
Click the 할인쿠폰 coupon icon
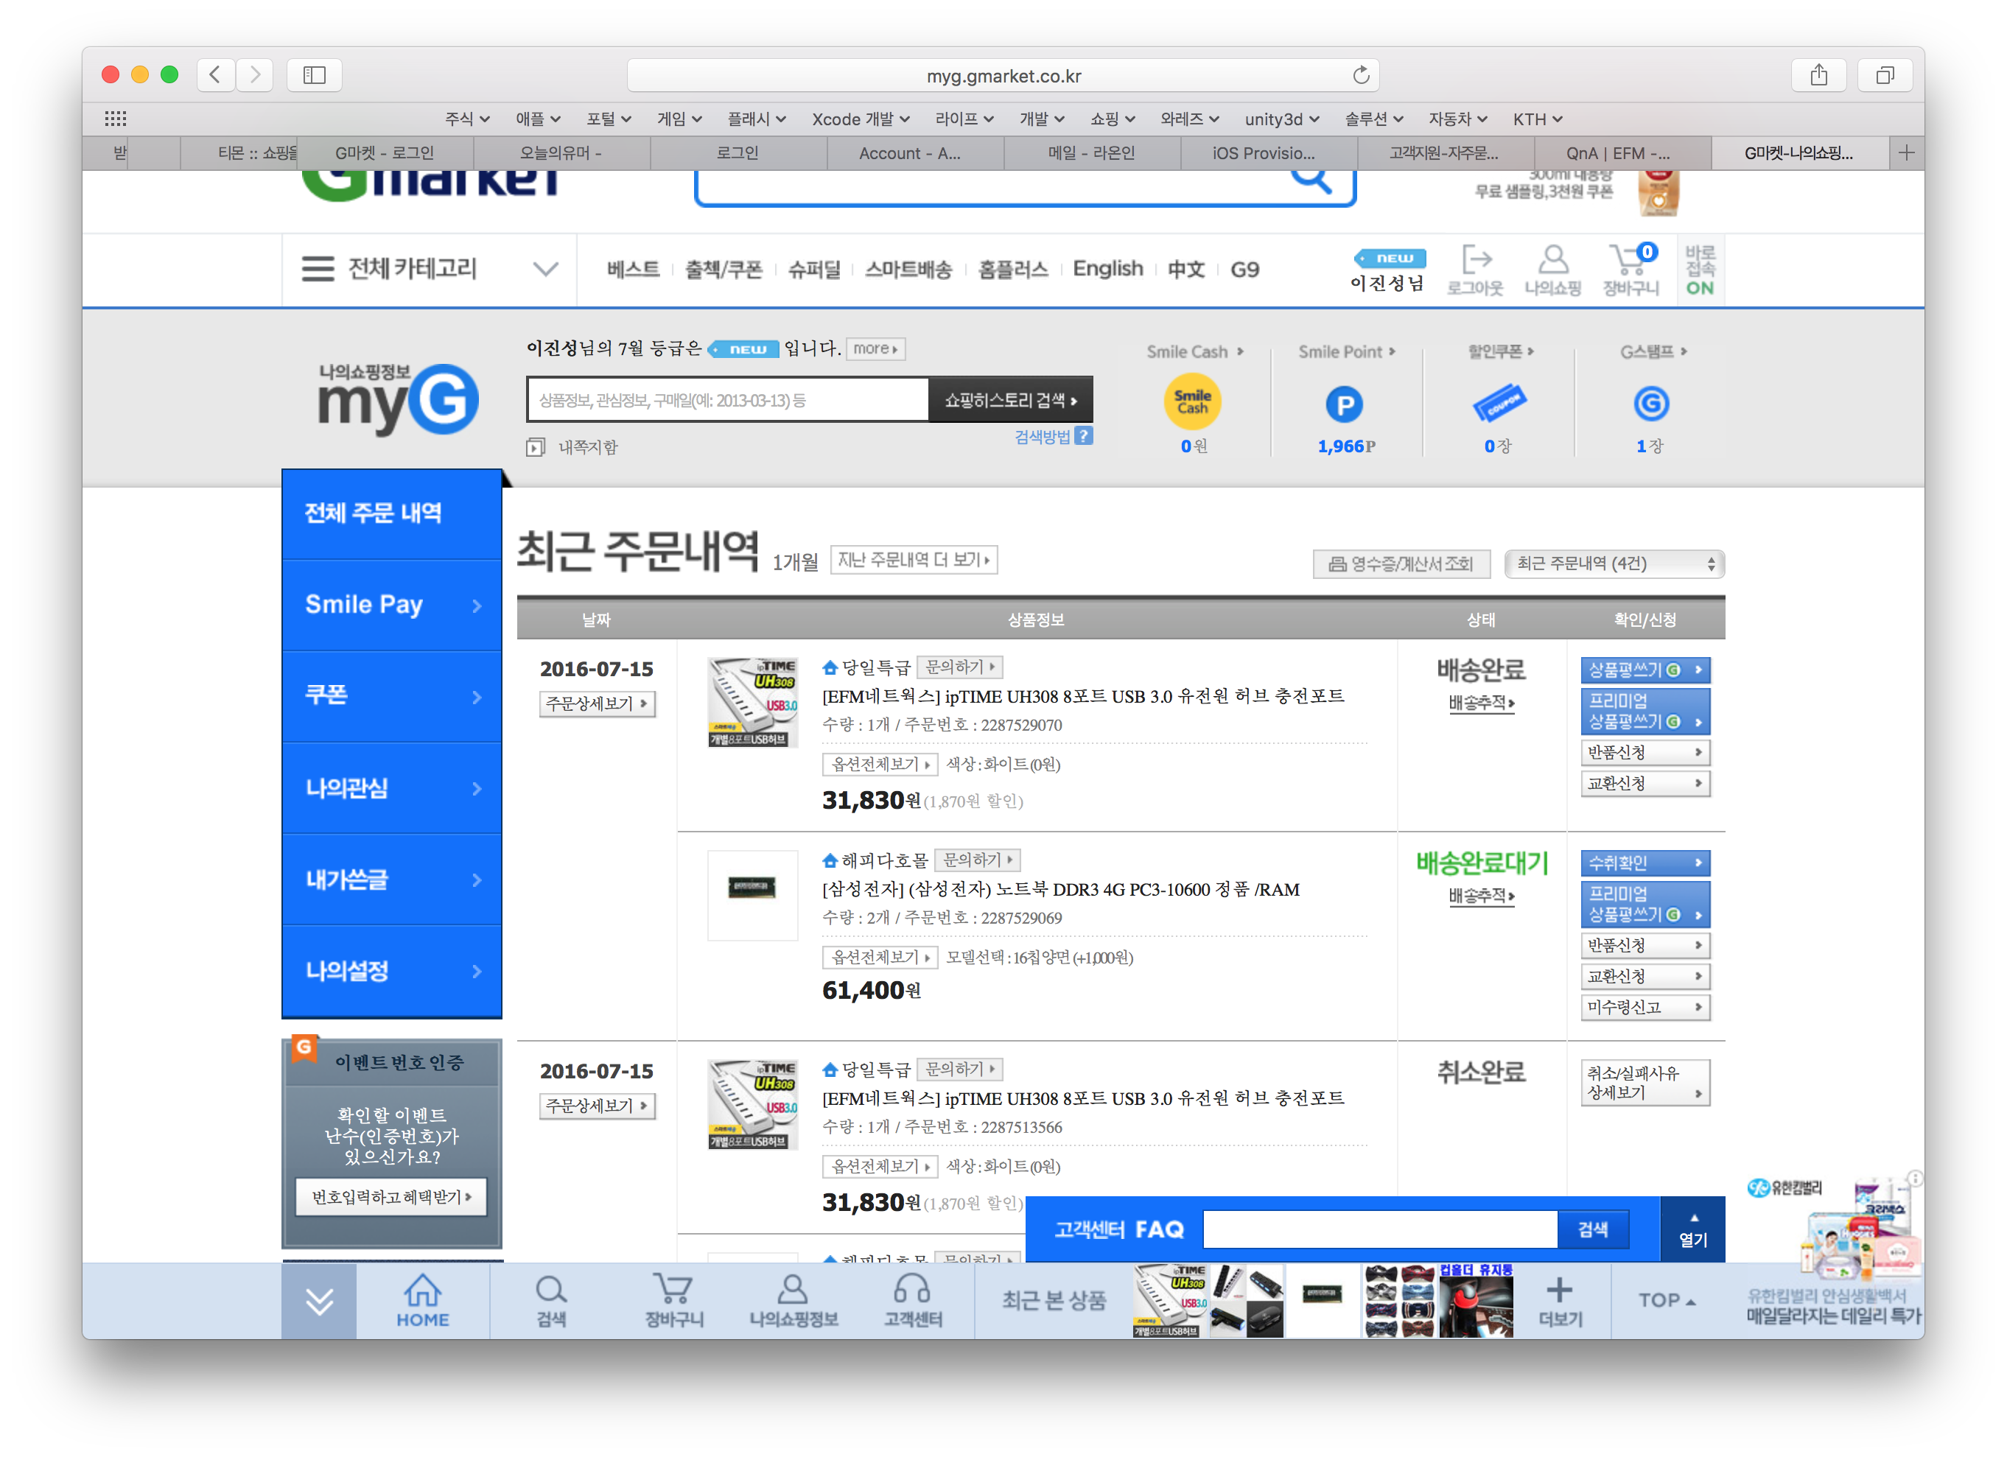[1498, 404]
